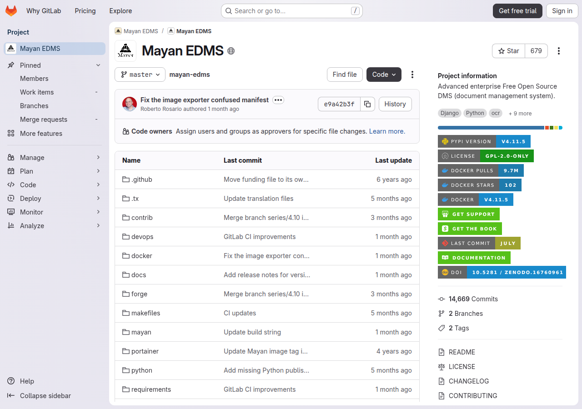Expand the Manage sidebar menu

coord(55,158)
